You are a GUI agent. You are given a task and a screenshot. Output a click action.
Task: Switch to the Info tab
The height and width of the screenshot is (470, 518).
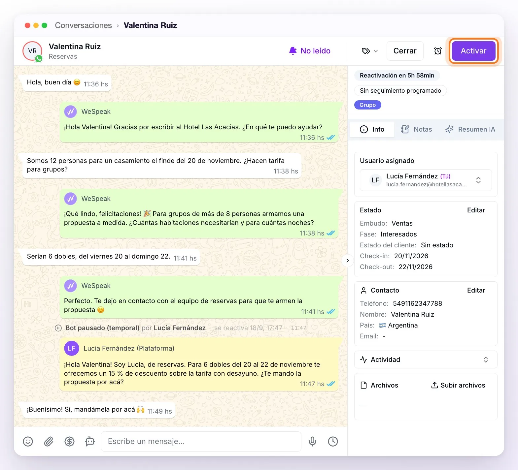pos(372,129)
